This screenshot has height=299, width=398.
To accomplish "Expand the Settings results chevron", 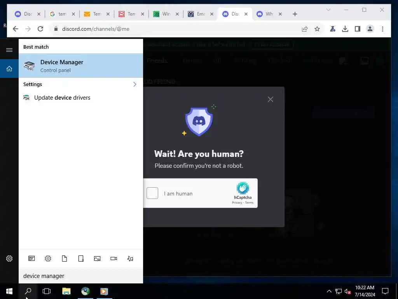I will click(x=135, y=84).
